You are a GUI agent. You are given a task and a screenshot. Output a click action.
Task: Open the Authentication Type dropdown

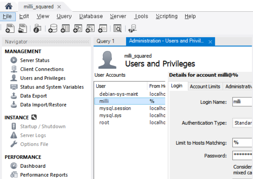(x=242, y=123)
